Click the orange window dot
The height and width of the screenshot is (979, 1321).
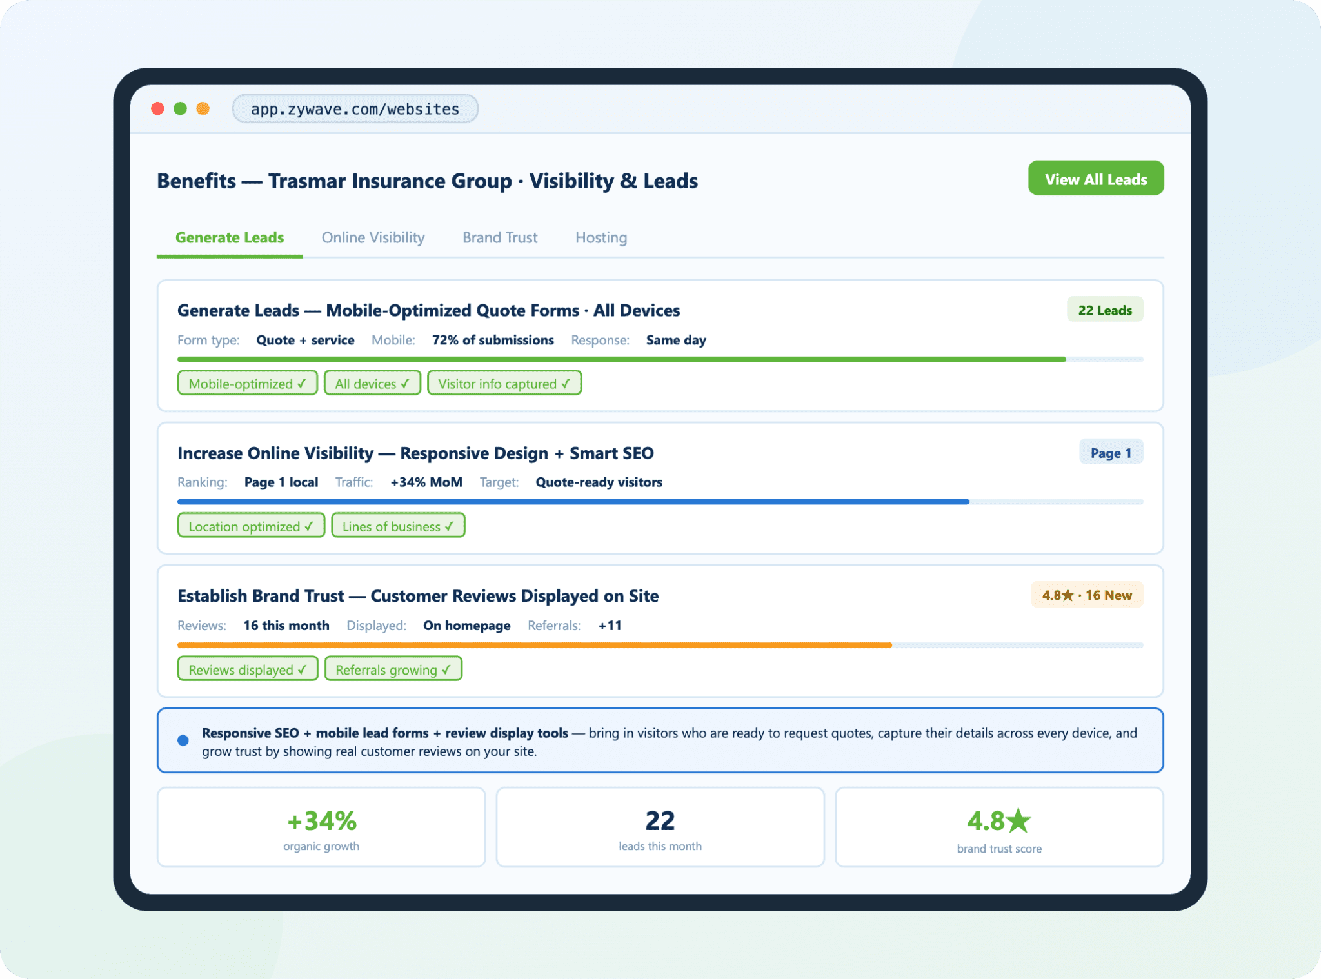coord(203,108)
